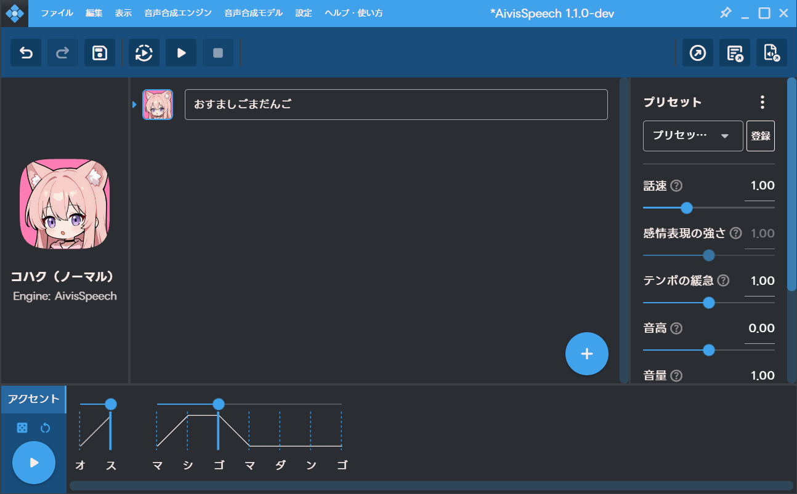This screenshot has height=494, width=797.
Task: Add a new text line with the plus button
Action: click(587, 354)
